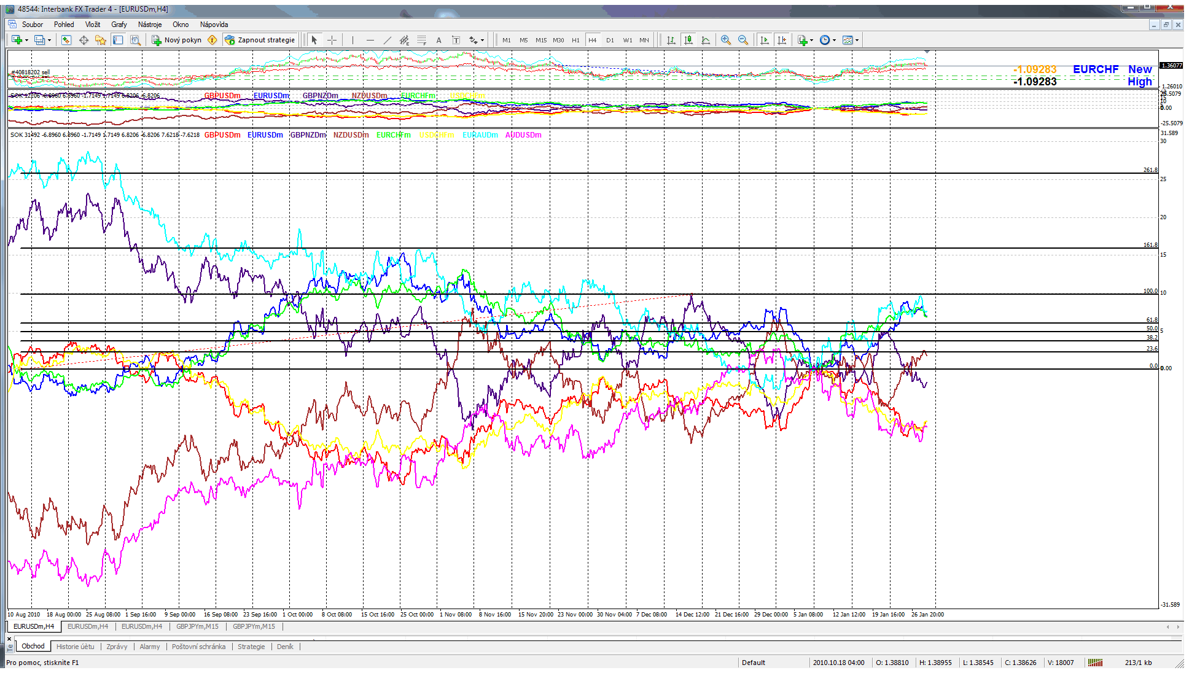This screenshot has width=1189, height=673.
Task: Switch to candlestick chart display
Action: point(688,40)
